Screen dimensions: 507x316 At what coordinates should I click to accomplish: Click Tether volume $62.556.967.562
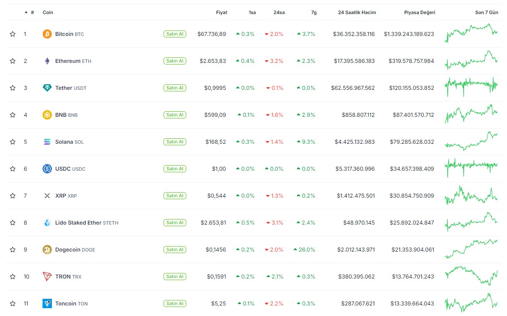[353, 88]
